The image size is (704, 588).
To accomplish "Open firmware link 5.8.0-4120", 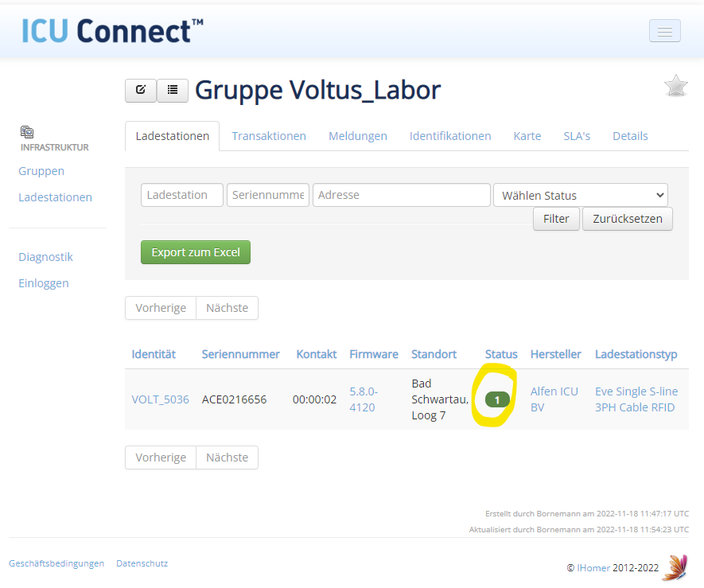I will pyautogui.click(x=364, y=399).
